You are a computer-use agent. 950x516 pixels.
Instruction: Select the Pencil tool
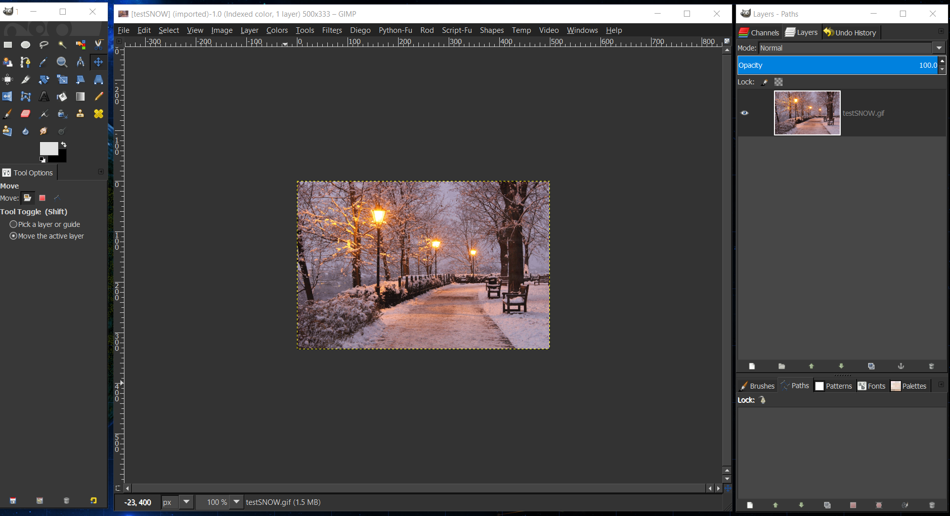[99, 97]
